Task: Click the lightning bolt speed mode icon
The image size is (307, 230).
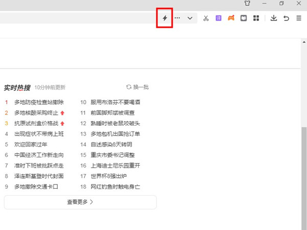Action: pyautogui.click(x=165, y=18)
